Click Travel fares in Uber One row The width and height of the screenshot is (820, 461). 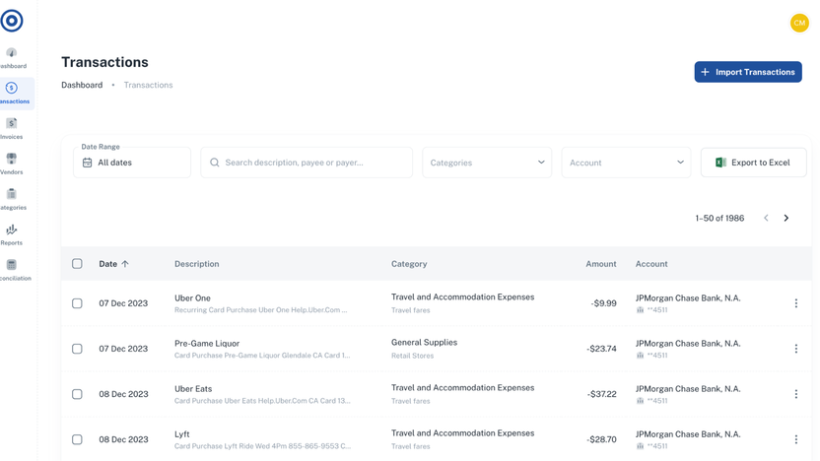(x=411, y=310)
